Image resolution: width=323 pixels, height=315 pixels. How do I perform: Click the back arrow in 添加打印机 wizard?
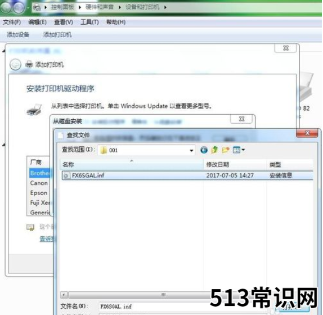click(15, 65)
